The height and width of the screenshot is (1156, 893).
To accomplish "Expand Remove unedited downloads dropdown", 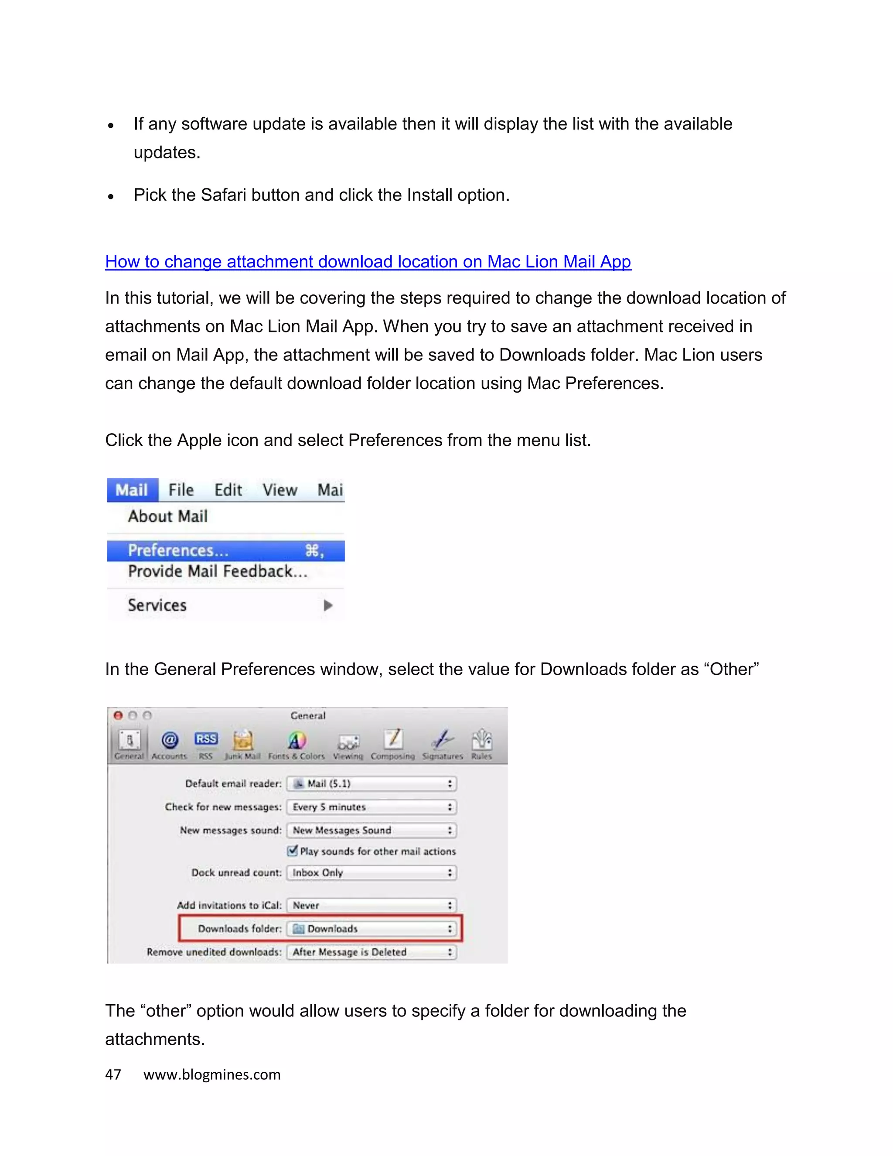I will tap(372, 952).
